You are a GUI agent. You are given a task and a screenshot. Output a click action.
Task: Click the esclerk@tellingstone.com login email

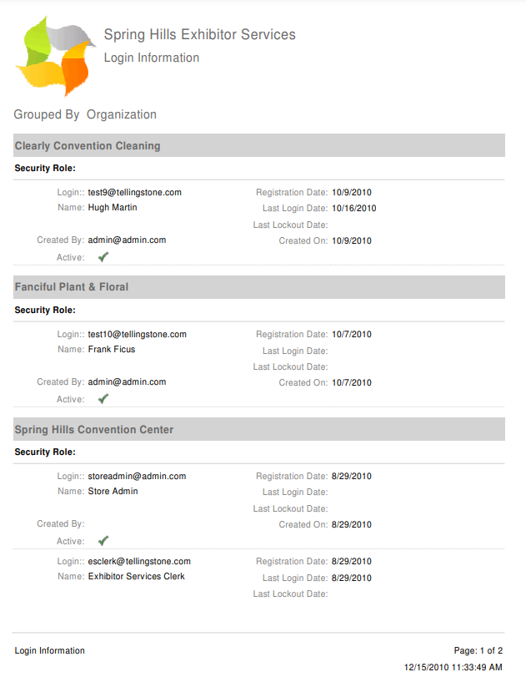pyautogui.click(x=139, y=562)
